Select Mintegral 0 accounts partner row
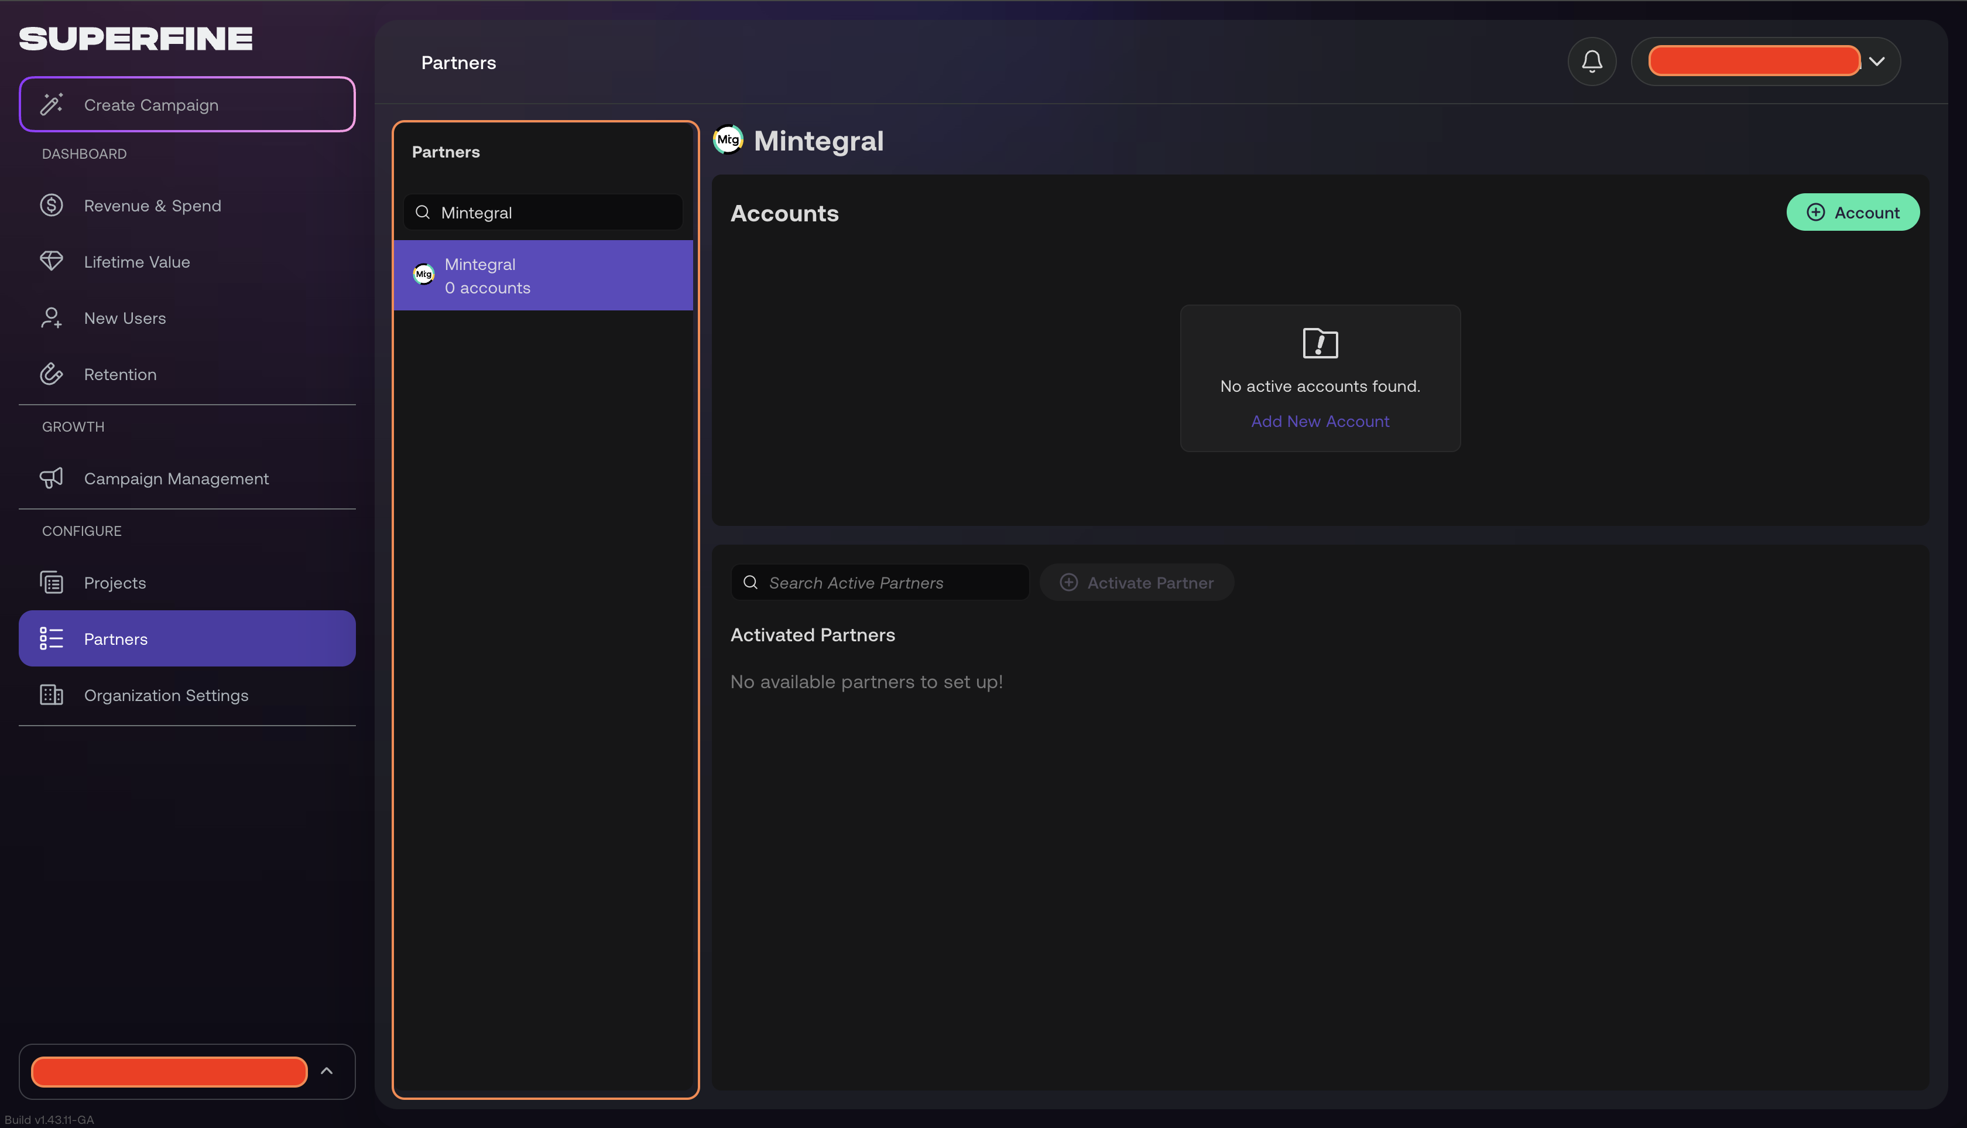This screenshot has height=1128, width=1967. [x=543, y=275]
